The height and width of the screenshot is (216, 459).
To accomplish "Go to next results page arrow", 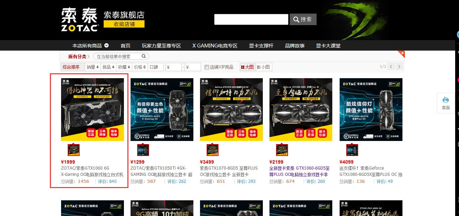I will pos(399,66).
